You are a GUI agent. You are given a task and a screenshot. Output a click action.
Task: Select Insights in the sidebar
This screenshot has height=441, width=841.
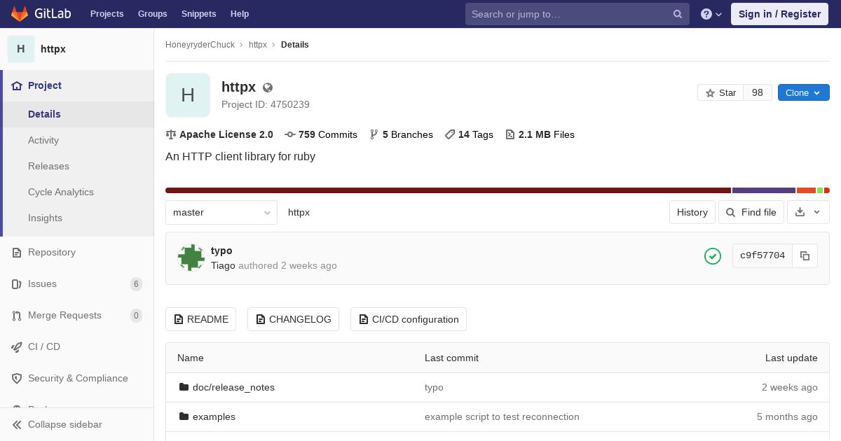pyautogui.click(x=78, y=218)
